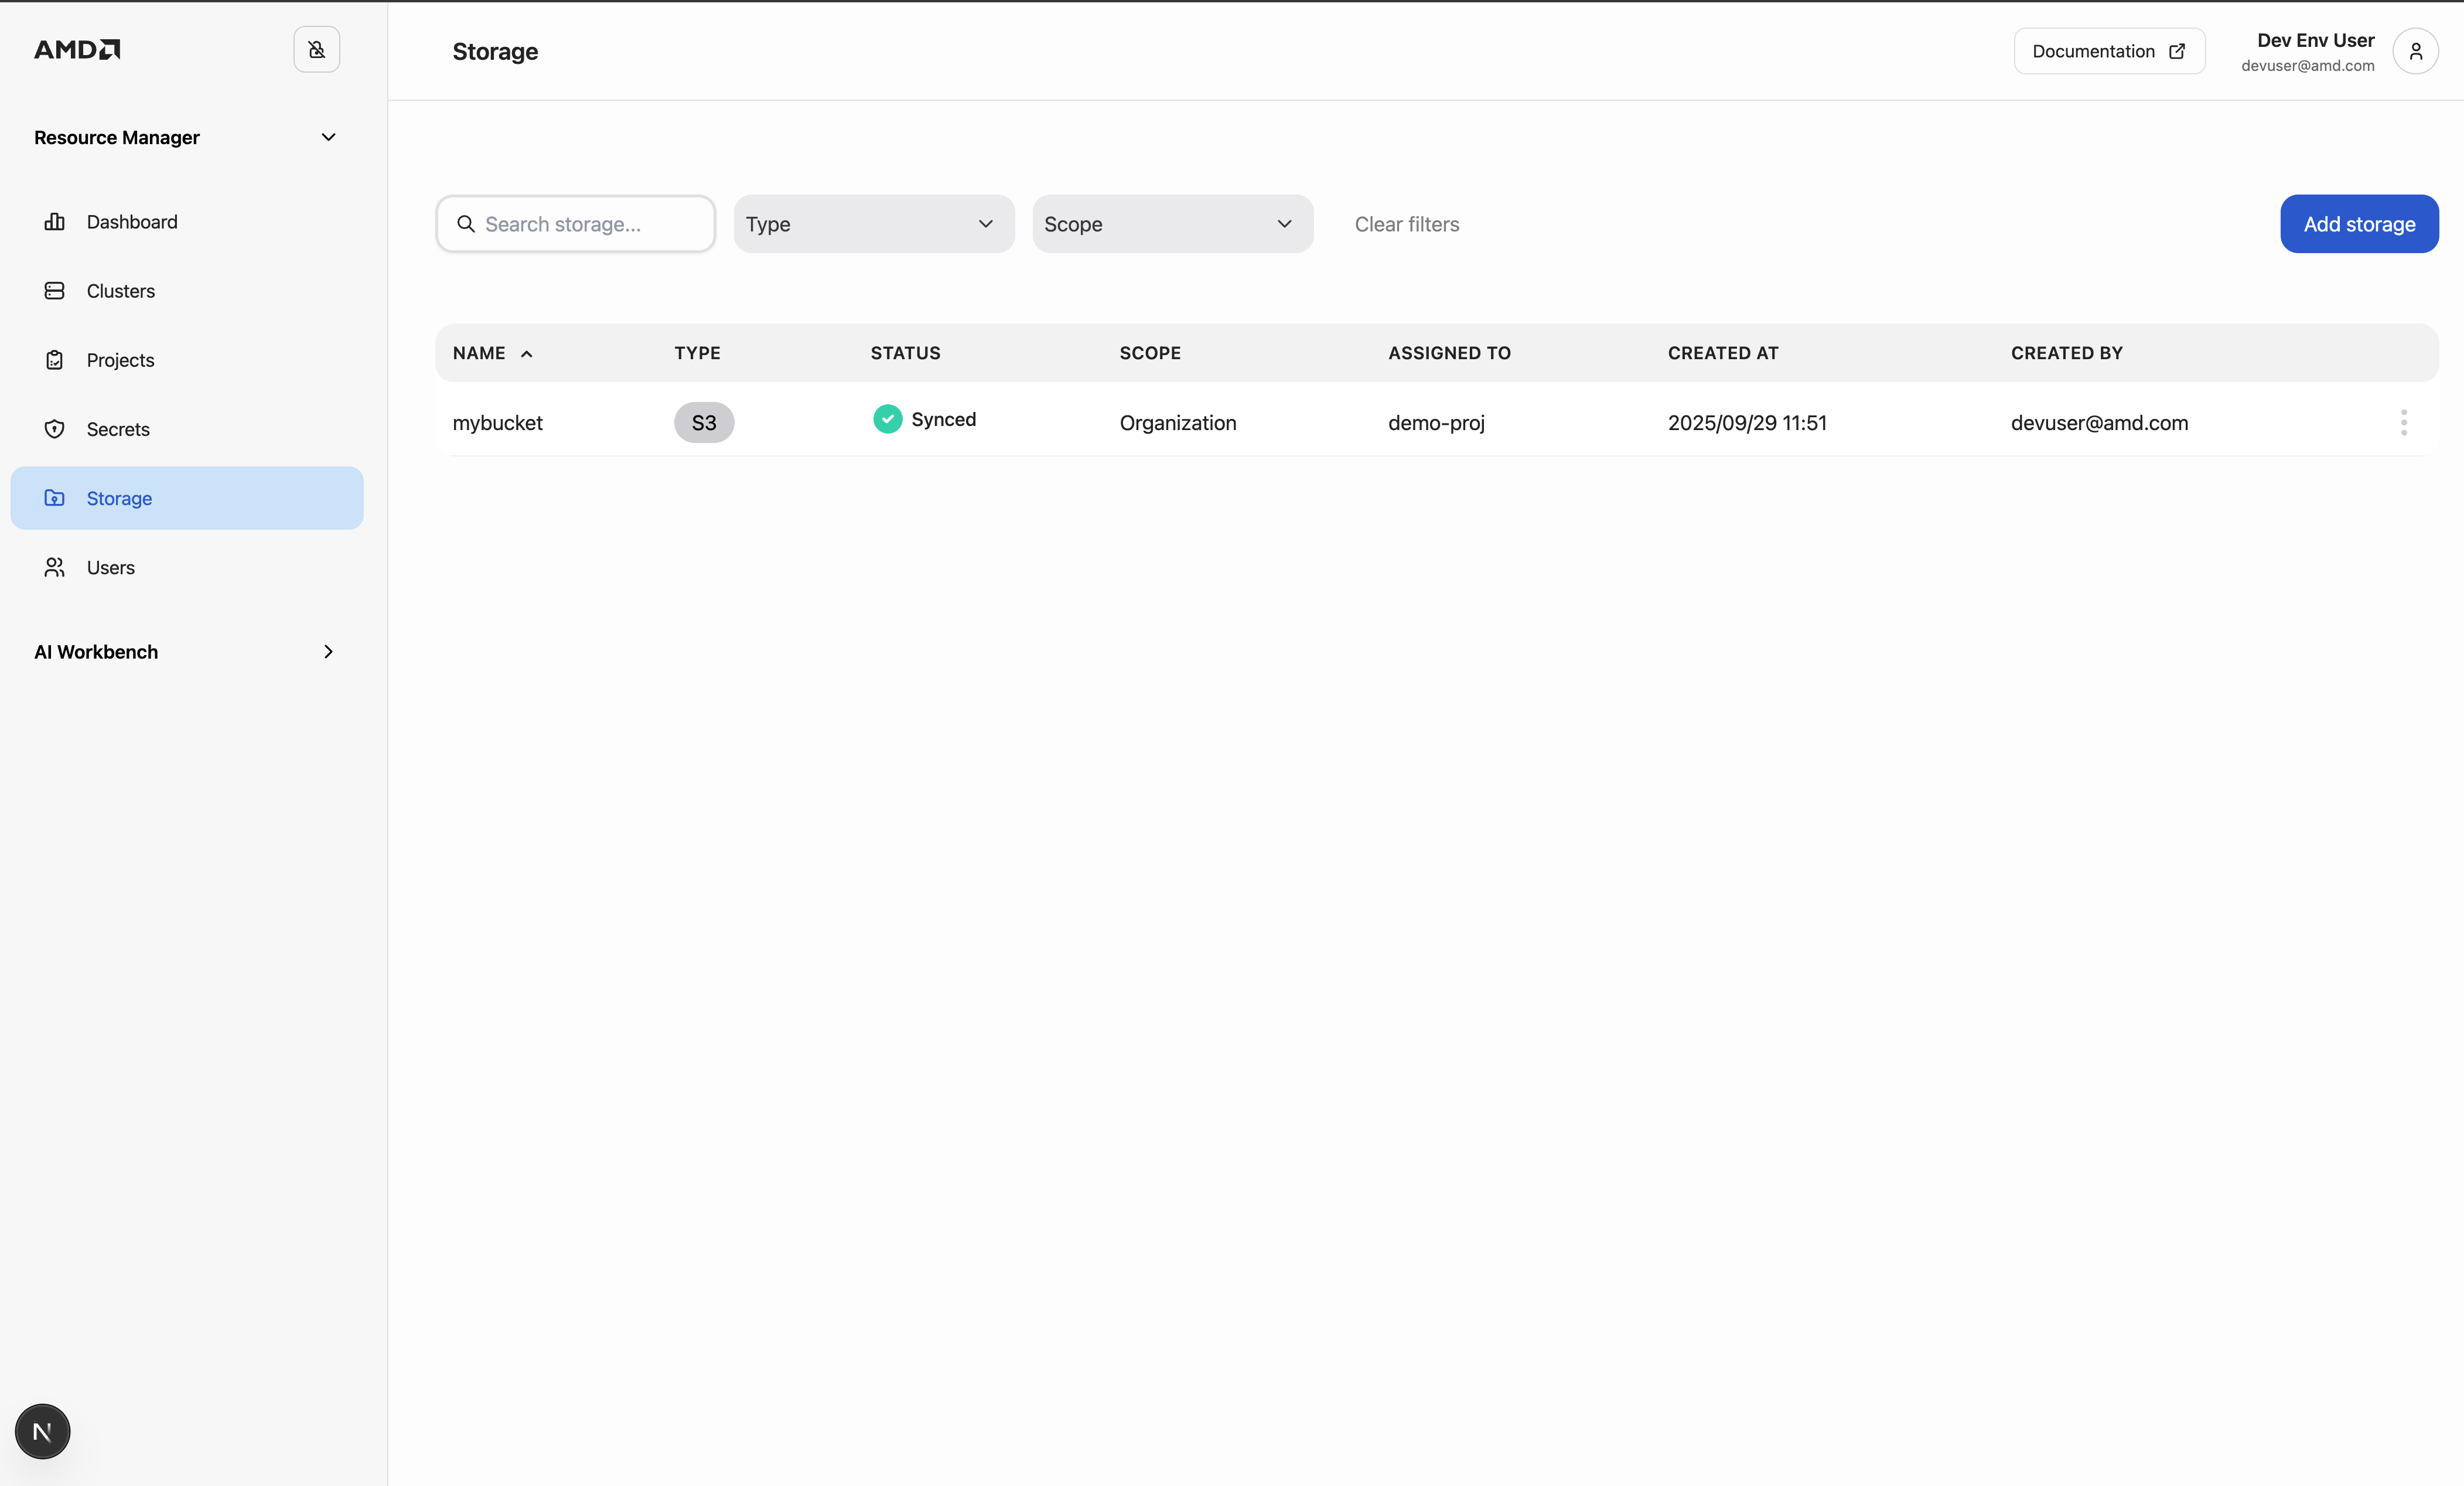The height and width of the screenshot is (1486, 2464).
Task: Click the unlock icon beside the AMD logo
Action: pyautogui.click(x=317, y=49)
